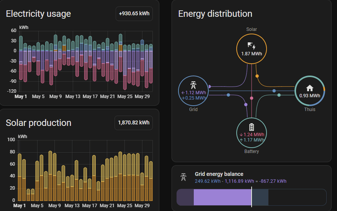
Task: Click the house icon in Thuis circle
Action: click(310, 88)
